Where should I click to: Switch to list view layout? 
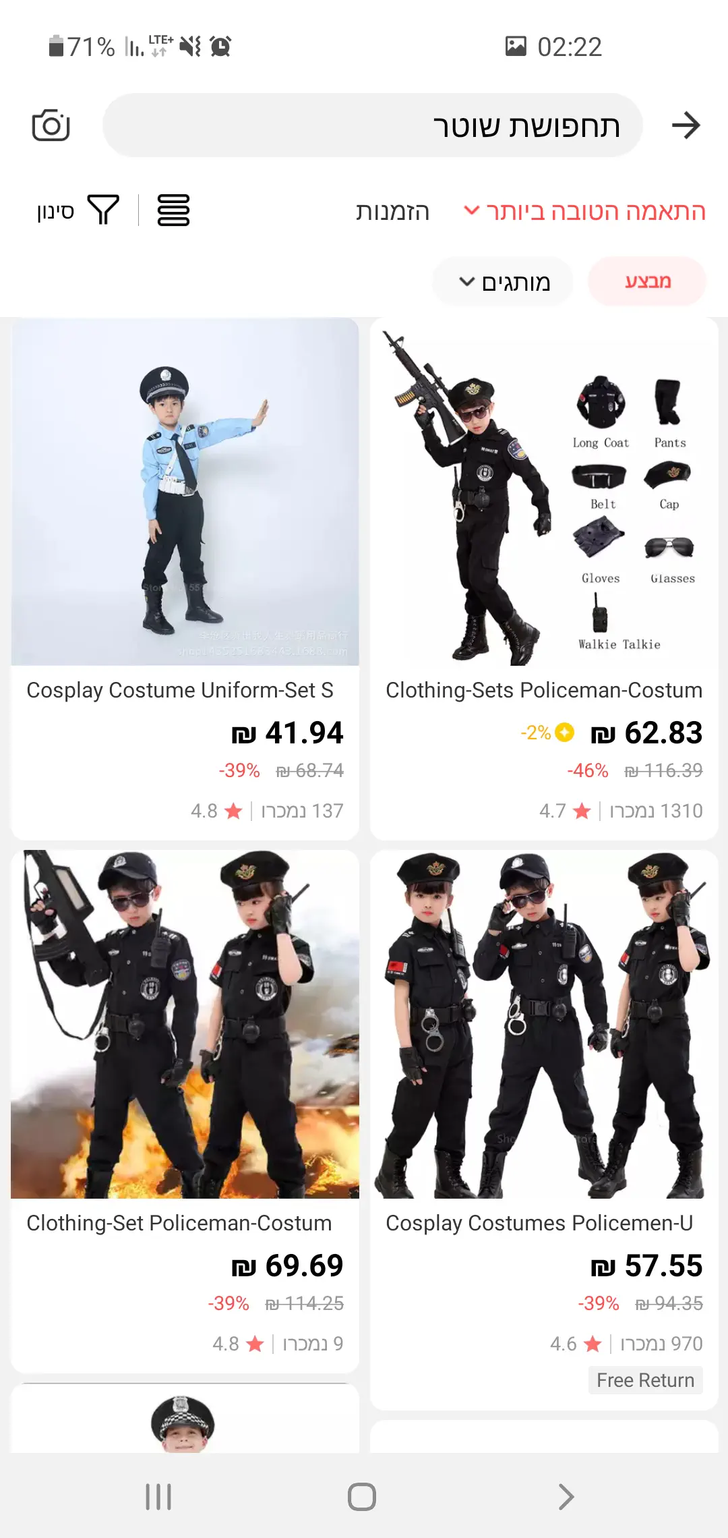(173, 210)
